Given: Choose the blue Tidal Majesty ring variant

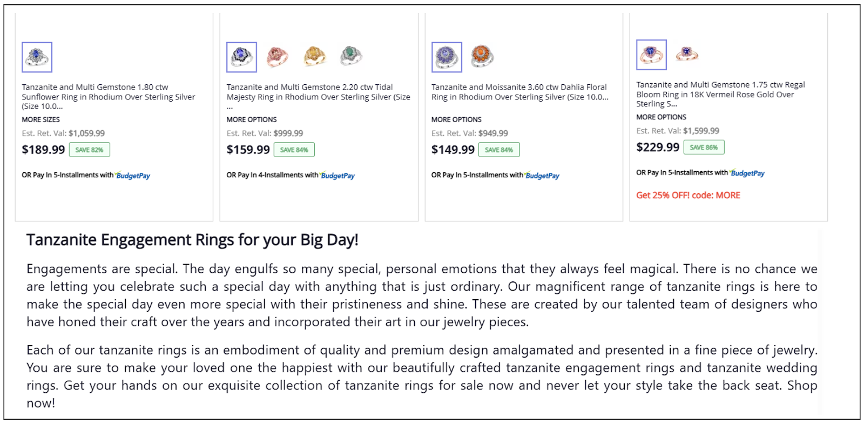Looking at the screenshot, I should pos(241,57).
